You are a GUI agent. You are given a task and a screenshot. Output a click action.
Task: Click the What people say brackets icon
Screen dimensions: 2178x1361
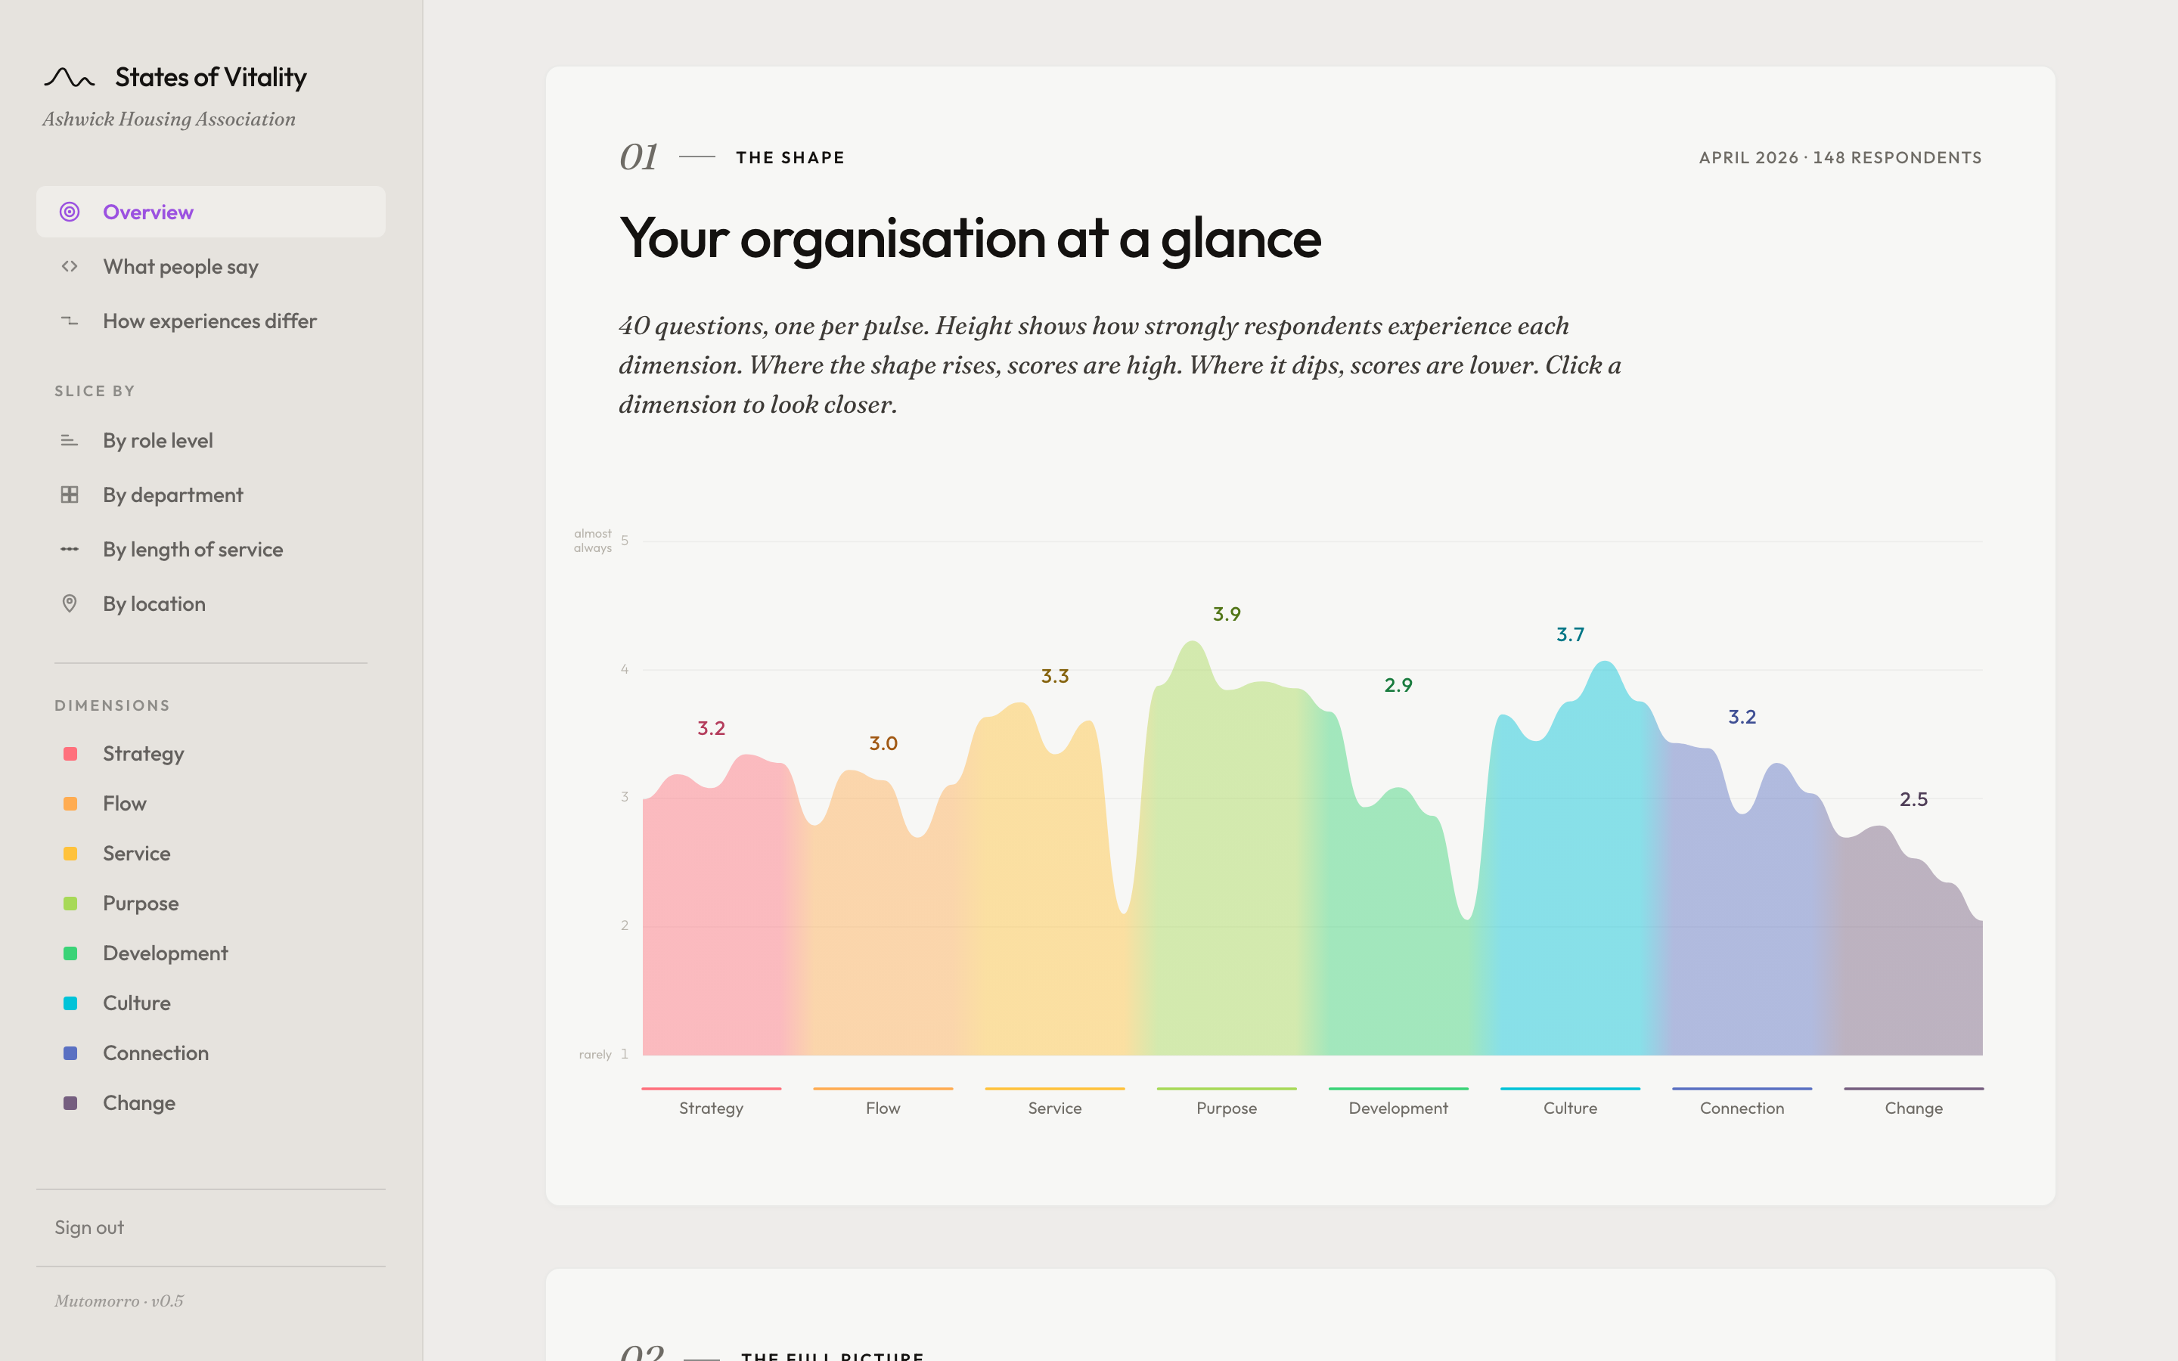[x=70, y=266]
